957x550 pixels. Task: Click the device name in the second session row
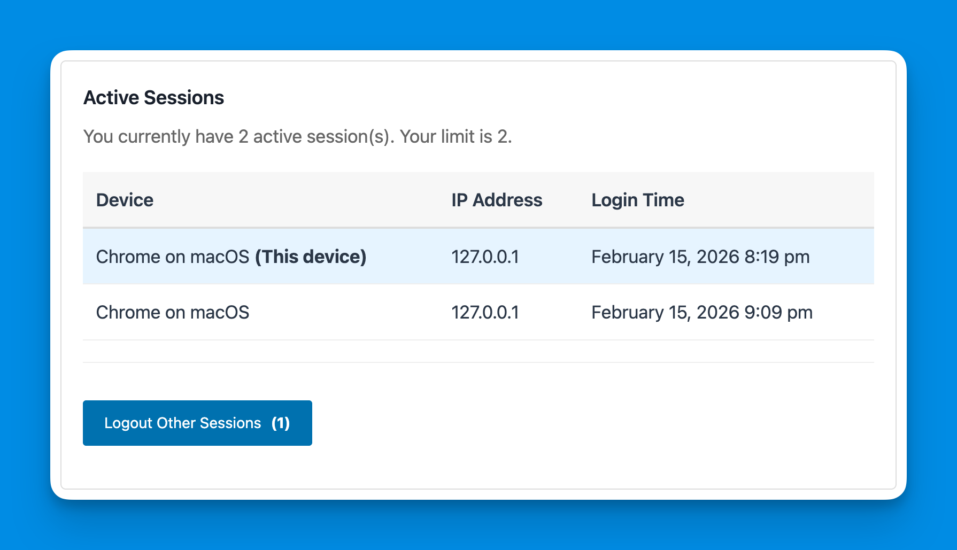tap(172, 312)
